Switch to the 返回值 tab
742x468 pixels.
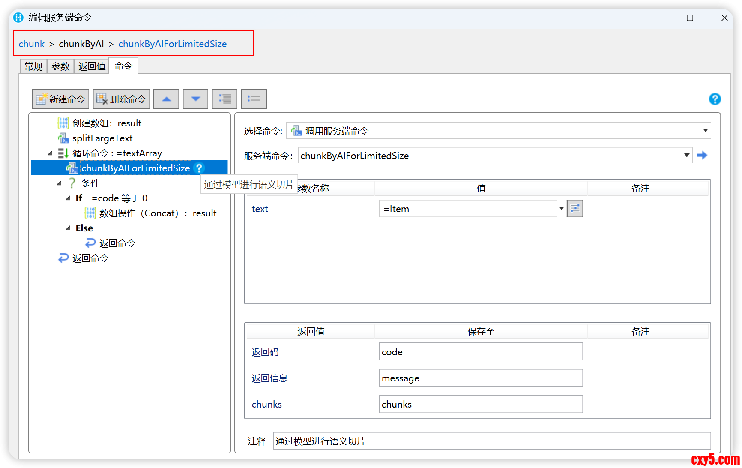92,66
